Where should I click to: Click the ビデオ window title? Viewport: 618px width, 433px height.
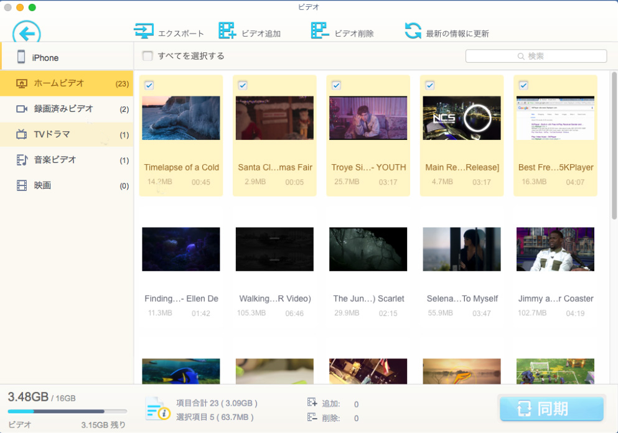(x=309, y=7)
